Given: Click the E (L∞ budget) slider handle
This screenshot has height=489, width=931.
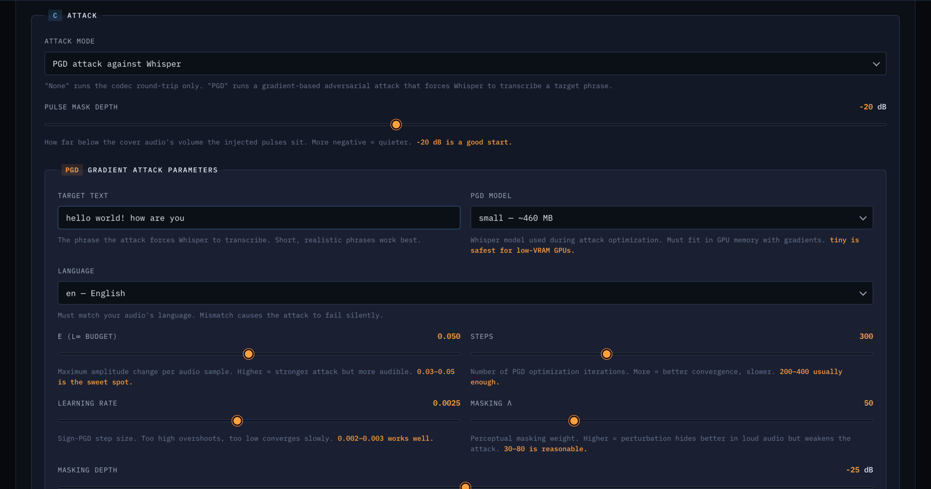Looking at the screenshot, I should pyautogui.click(x=248, y=353).
